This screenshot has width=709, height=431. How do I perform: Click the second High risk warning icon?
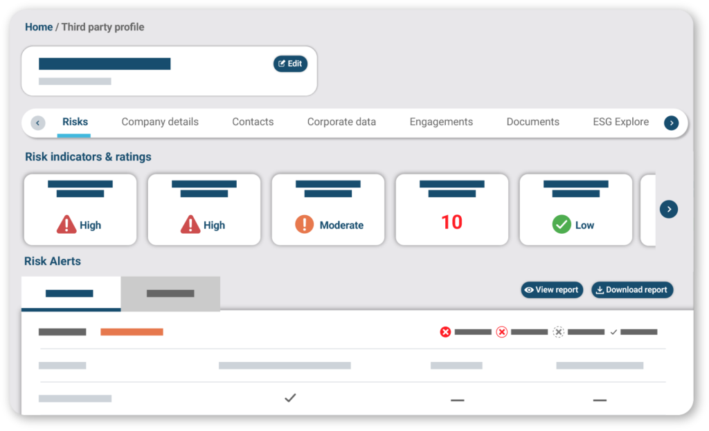click(x=190, y=225)
